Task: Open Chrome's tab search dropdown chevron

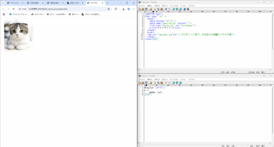Action: click(x=3, y=3)
